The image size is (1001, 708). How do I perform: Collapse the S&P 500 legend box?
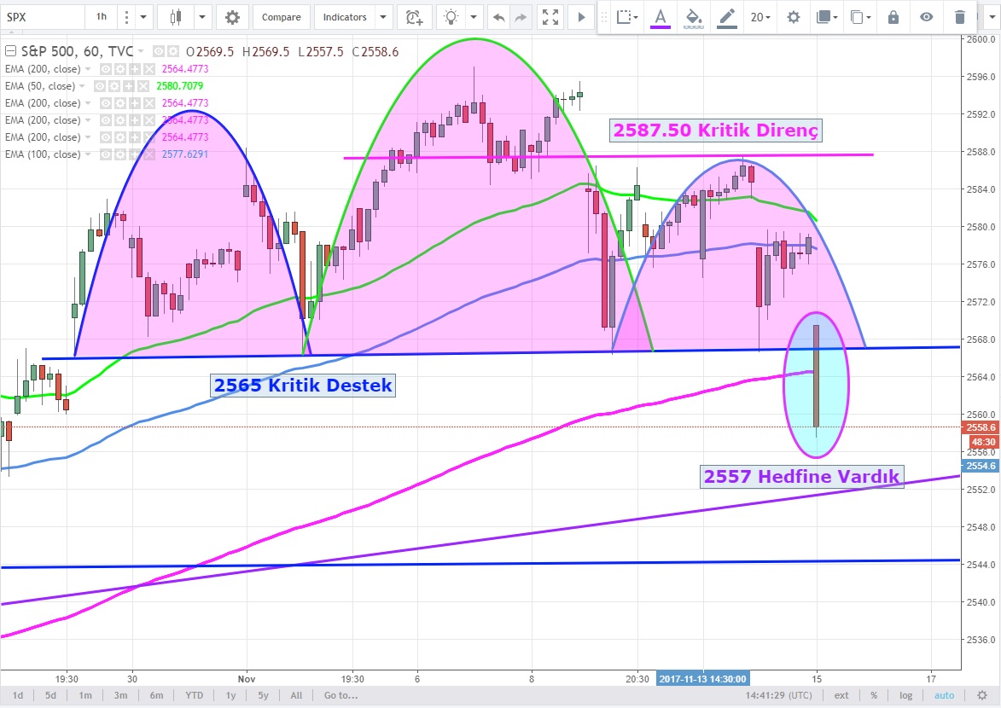[x=11, y=51]
